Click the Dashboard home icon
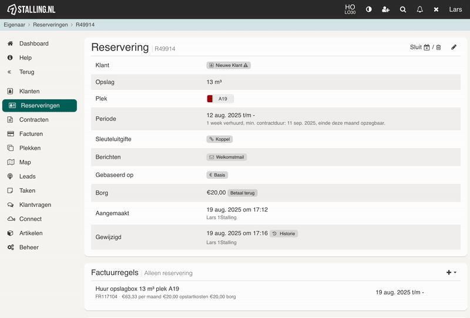Screen dimensions: 470x318 point(10,43)
